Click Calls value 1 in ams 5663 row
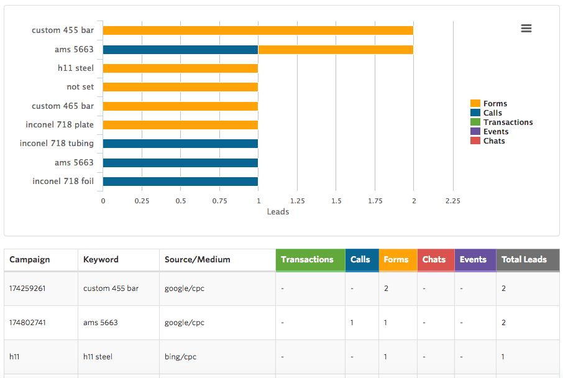Viewport: 563px width, 378px height. (x=352, y=323)
